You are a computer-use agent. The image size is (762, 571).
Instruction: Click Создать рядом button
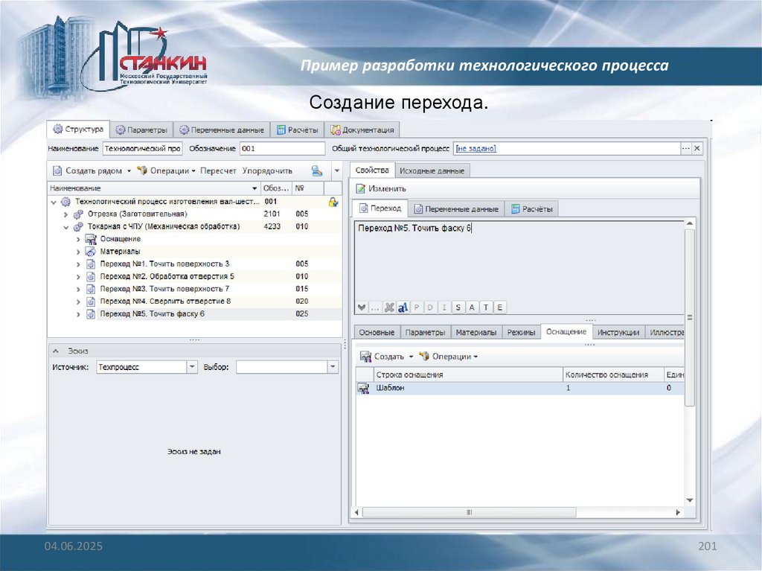[88, 170]
